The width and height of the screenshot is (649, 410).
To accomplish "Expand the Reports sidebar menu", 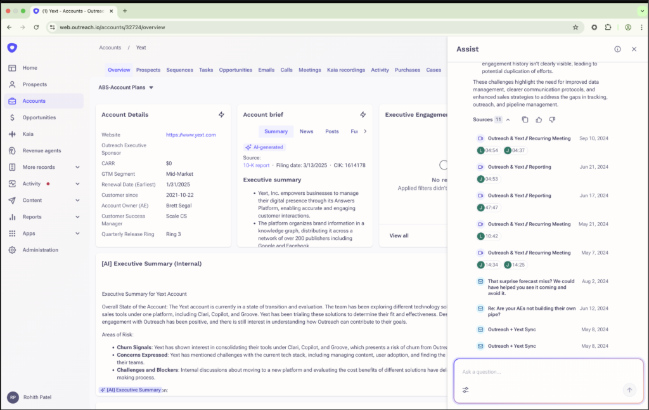I will [x=77, y=217].
